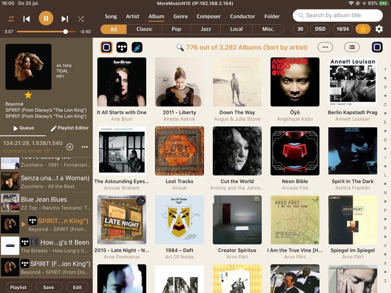Jump to letter C in index
Image resolution: width=391 pixels, height=293 pixels.
(x=385, y=105)
